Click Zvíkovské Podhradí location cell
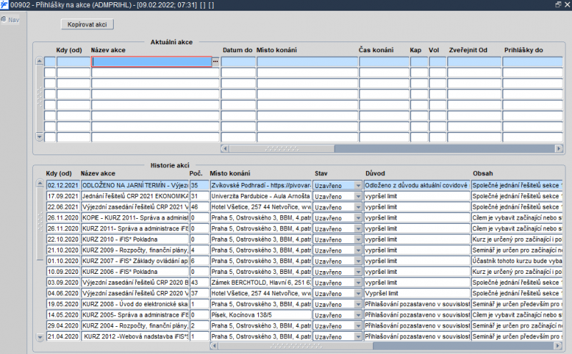 [261, 185]
